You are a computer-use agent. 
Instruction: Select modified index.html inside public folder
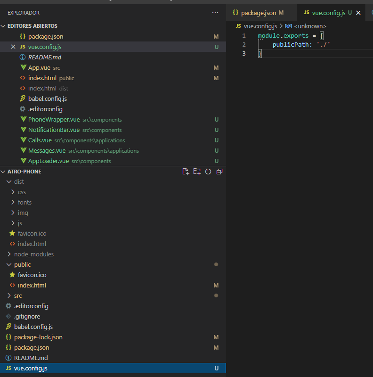click(113, 286)
